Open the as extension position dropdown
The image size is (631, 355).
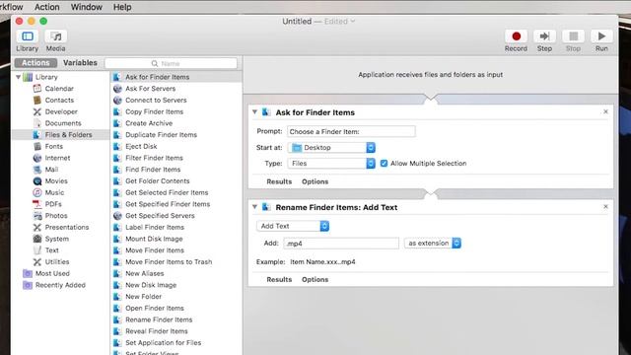coord(433,244)
